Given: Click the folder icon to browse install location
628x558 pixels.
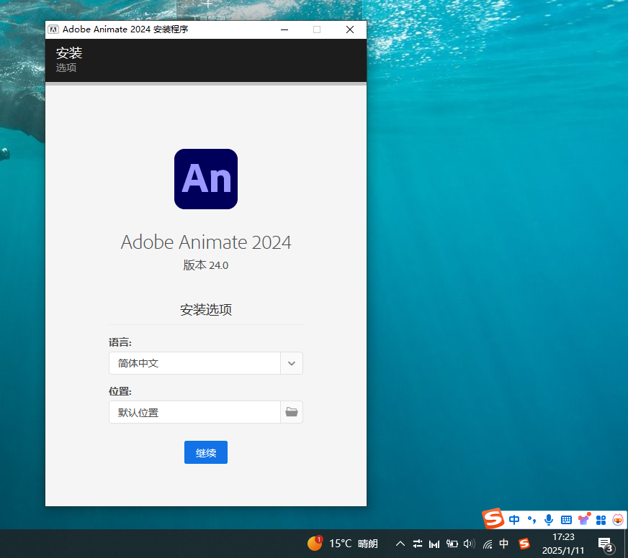Looking at the screenshot, I should pos(292,412).
